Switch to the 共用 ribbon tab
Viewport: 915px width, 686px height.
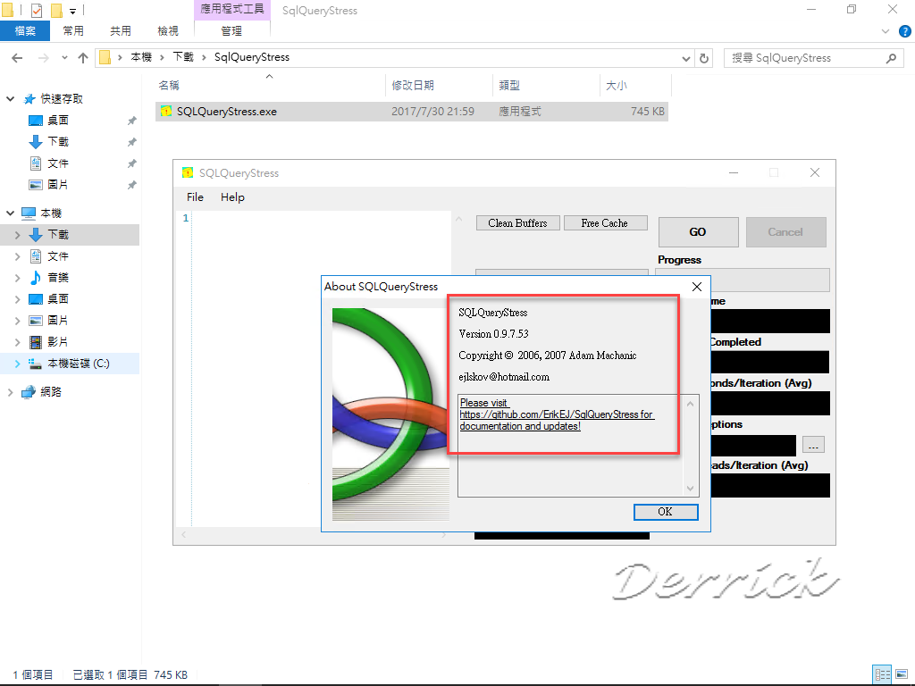point(121,31)
